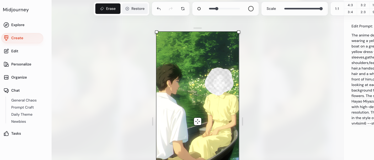Open the Chat bubbles icon
Image resolution: width=374 pixels, height=160 pixels.
(6, 90)
